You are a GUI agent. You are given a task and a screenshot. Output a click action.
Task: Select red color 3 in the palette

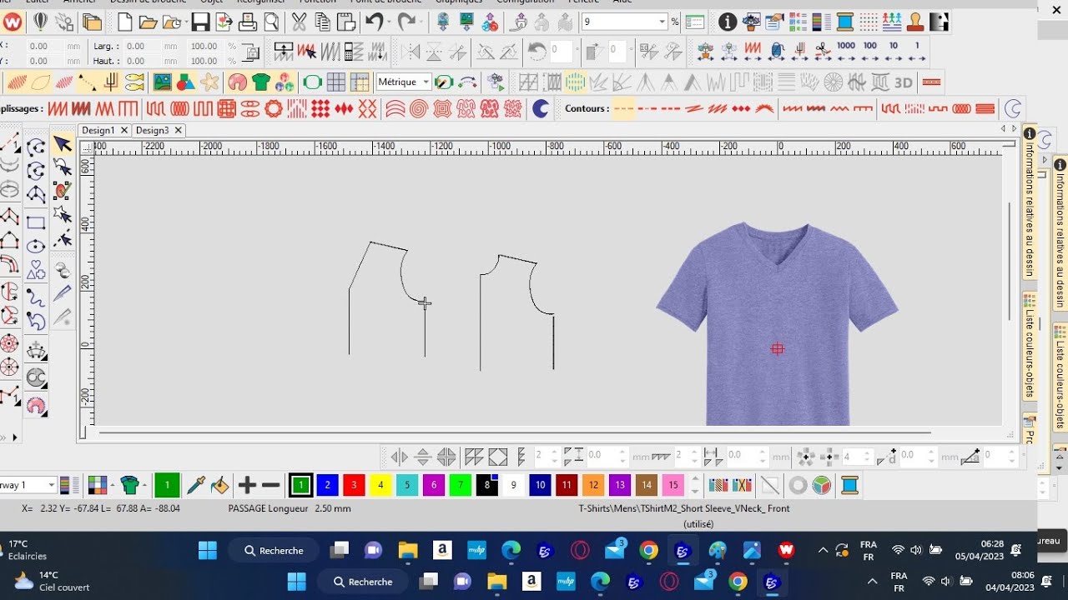pos(354,485)
